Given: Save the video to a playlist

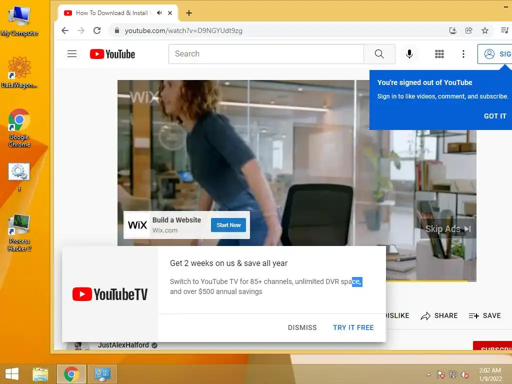Looking at the screenshot, I should (484, 316).
